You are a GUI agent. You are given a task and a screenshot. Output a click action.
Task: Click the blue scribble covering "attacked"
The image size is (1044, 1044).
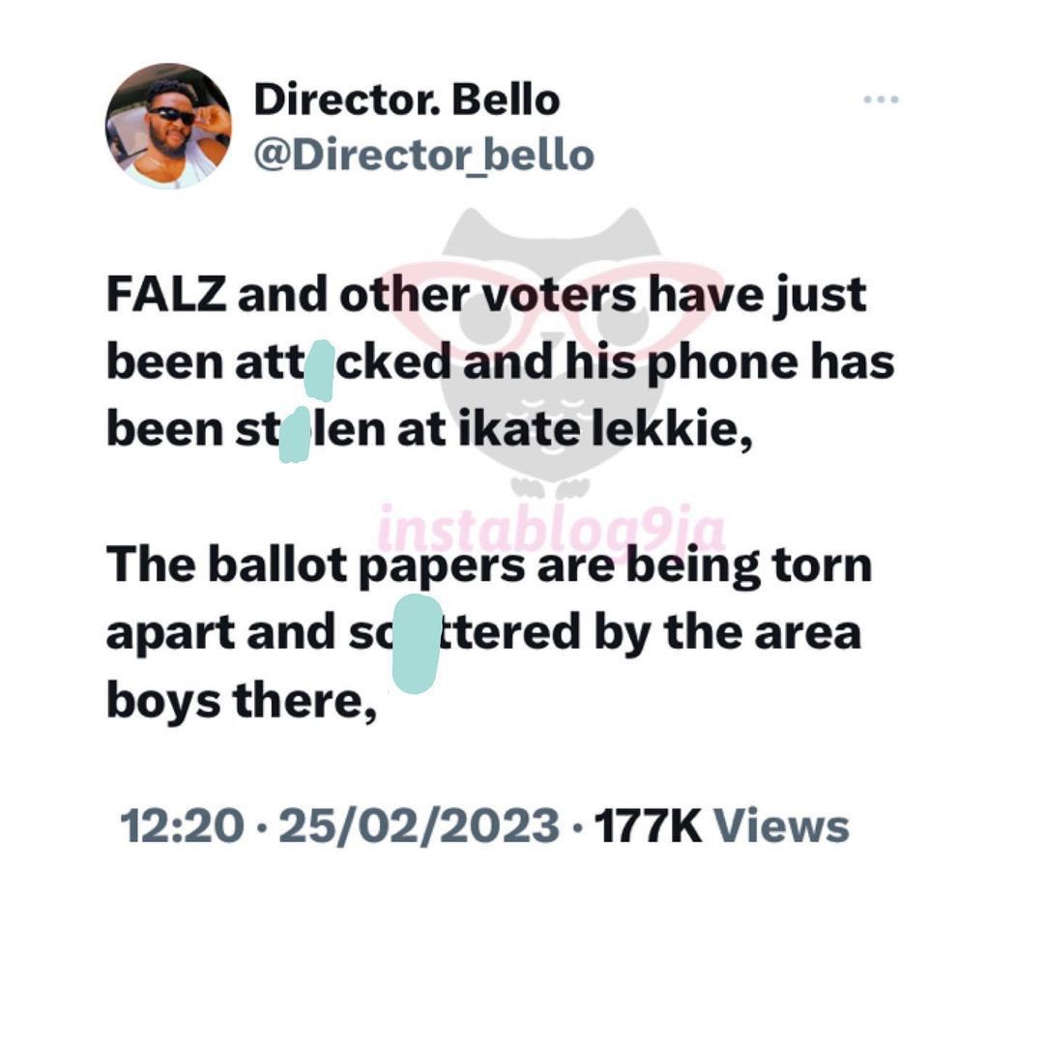(x=319, y=371)
